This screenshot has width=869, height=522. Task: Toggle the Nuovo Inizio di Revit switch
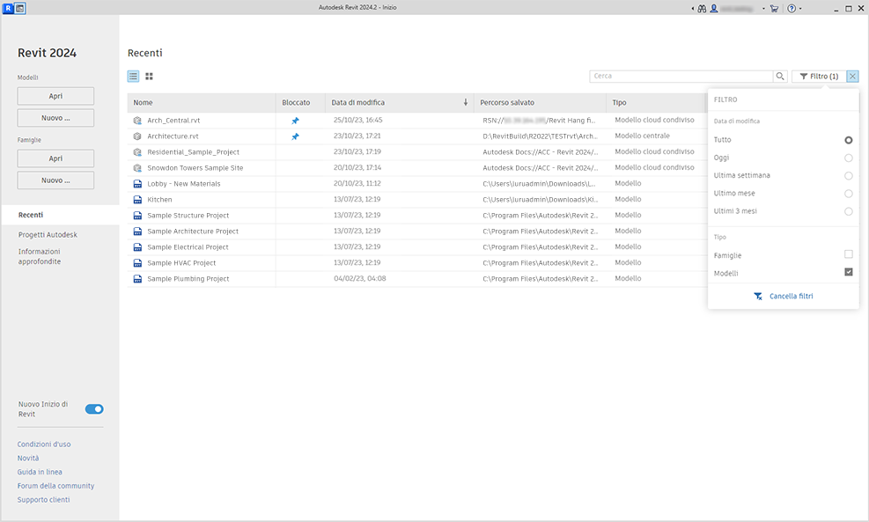click(94, 409)
